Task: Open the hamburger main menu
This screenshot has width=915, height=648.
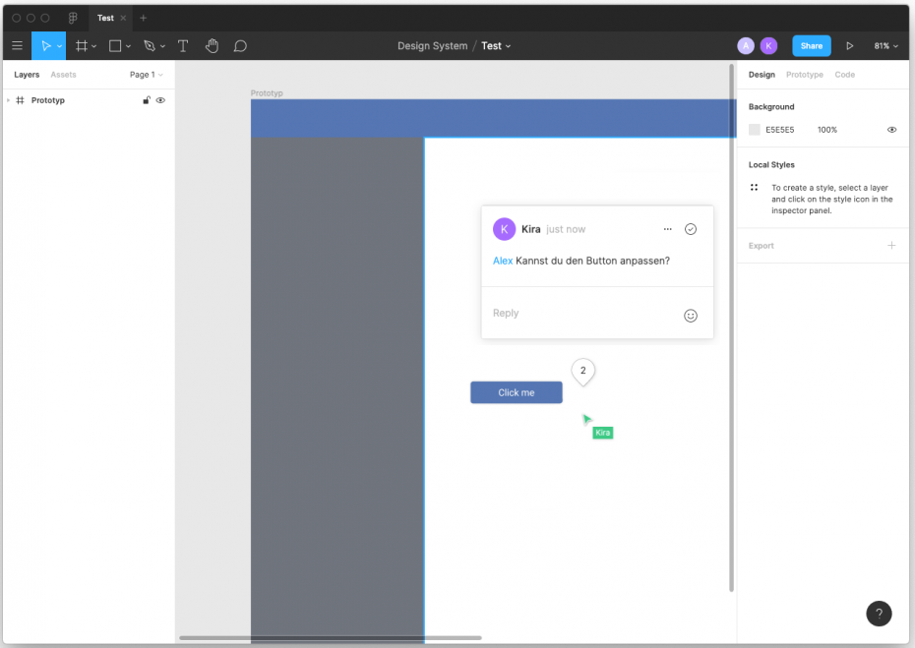Action: (x=17, y=46)
